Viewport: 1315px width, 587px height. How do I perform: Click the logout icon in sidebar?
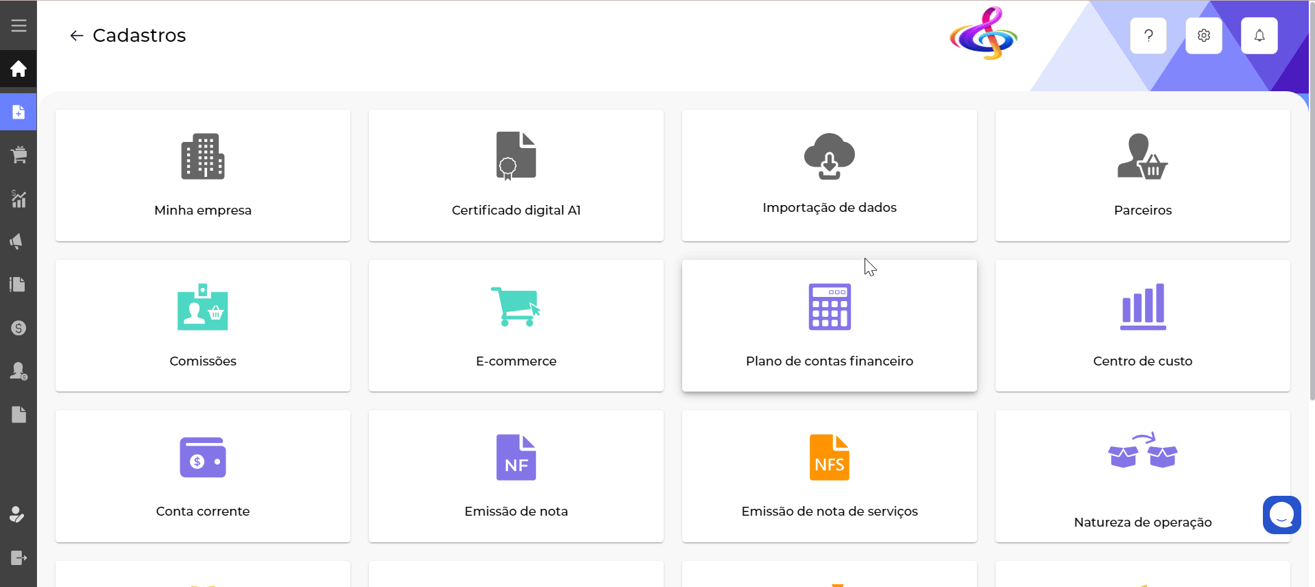[x=19, y=558]
